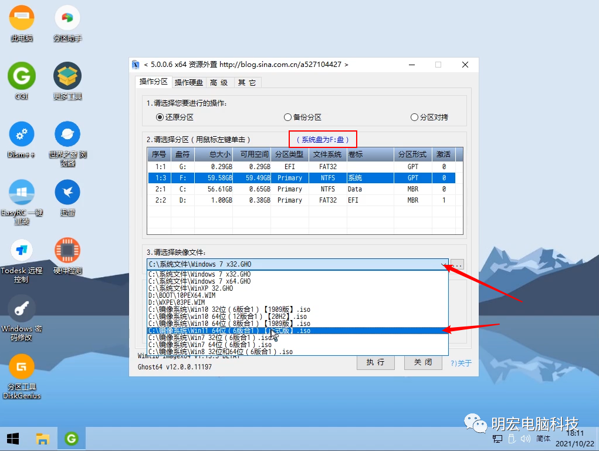Choose Win8 32位和64位 6版合1 iso
The width and height of the screenshot is (599, 451).
297,352
